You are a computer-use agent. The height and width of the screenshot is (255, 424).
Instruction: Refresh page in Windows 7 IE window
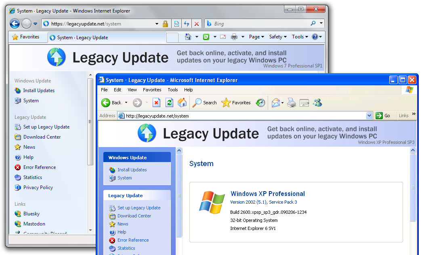(x=187, y=24)
